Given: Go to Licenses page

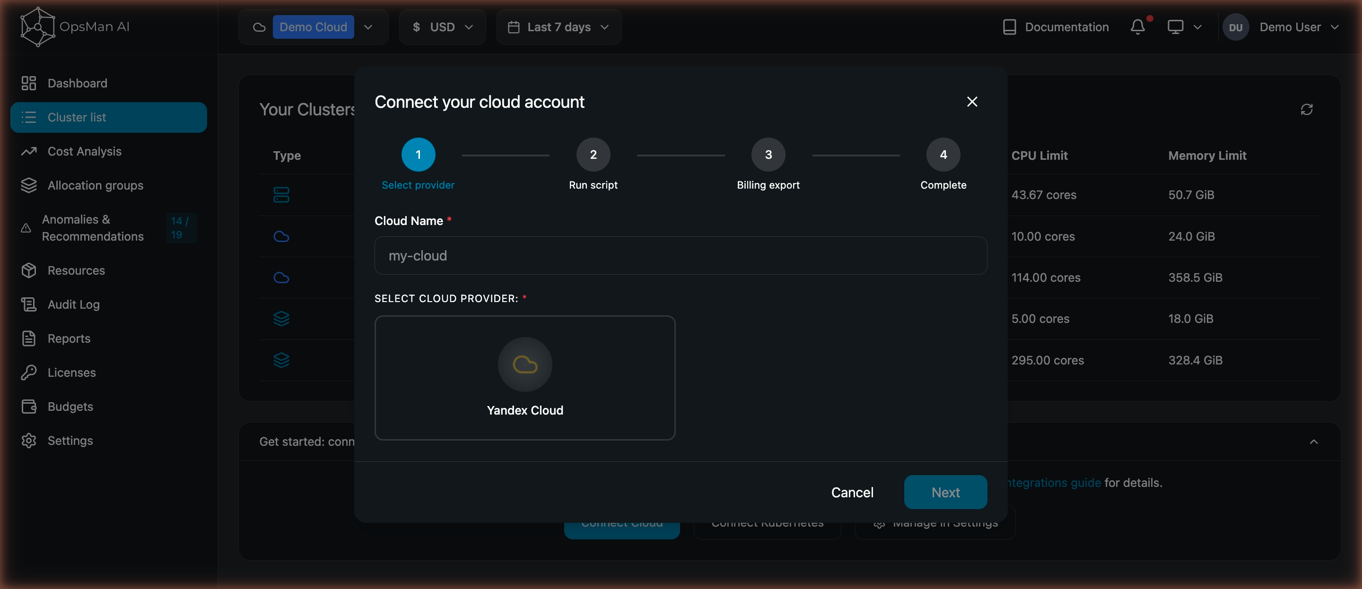Looking at the screenshot, I should point(108,372).
